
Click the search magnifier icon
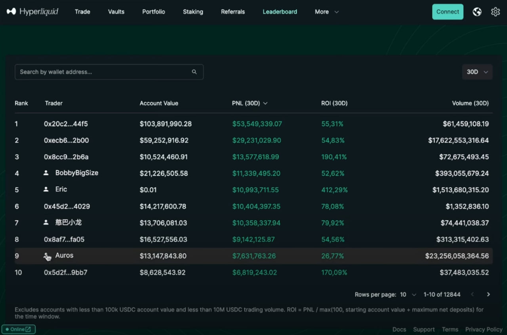click(194, 72)
